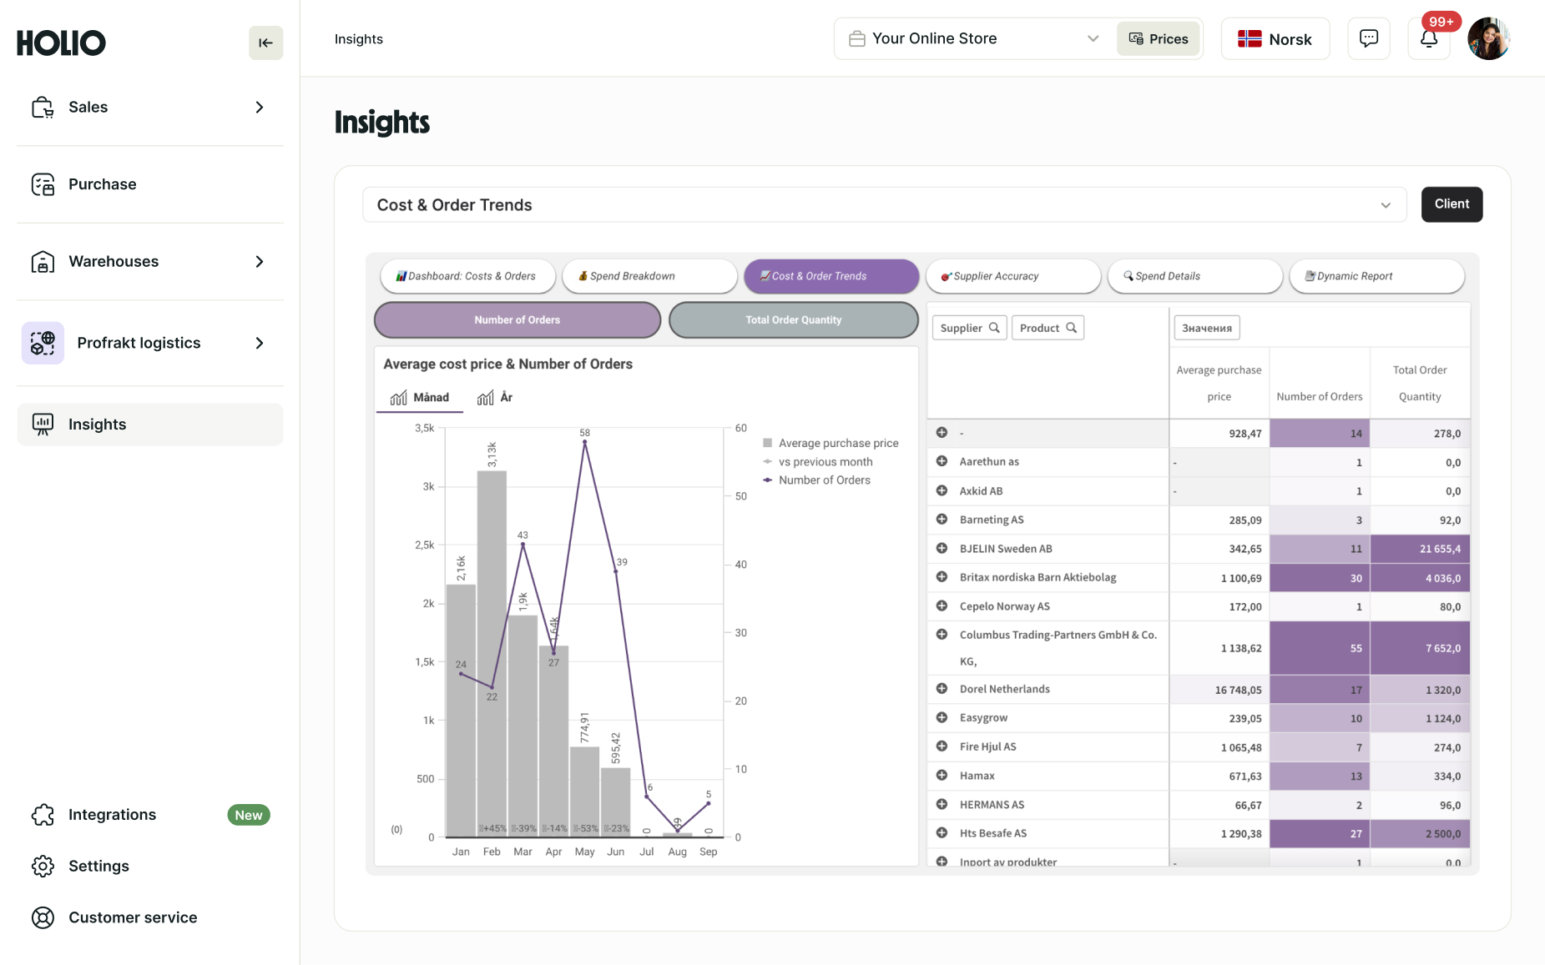The image size is (1545, 965).
Task: Toggle the Total Order Quantity view
Action: pyautogui.click(x=793, y=319)
